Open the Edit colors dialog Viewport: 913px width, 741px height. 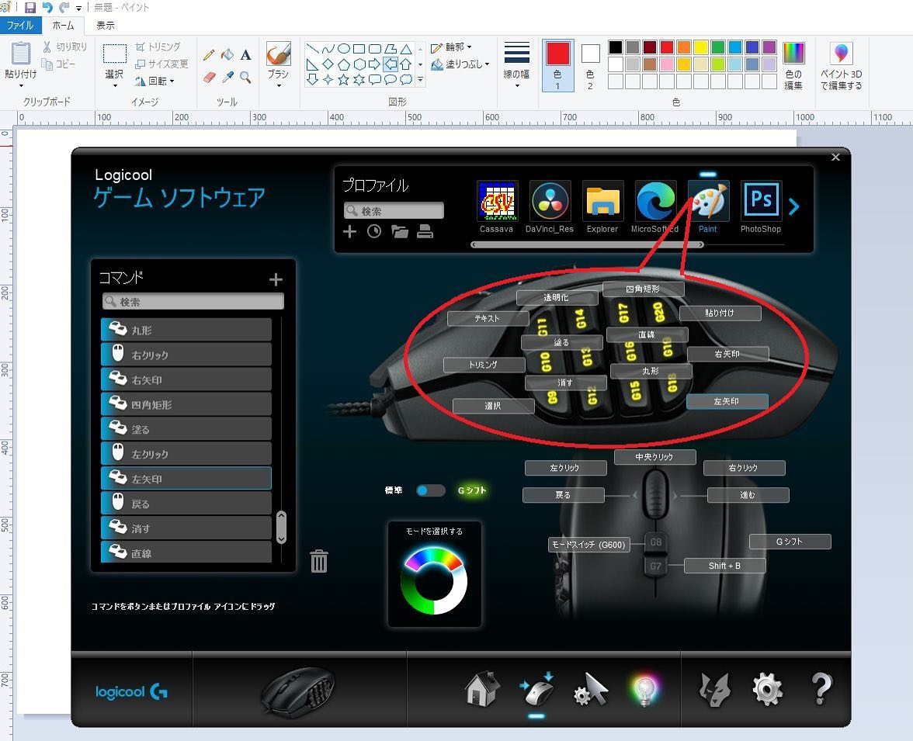pos(793,66)
